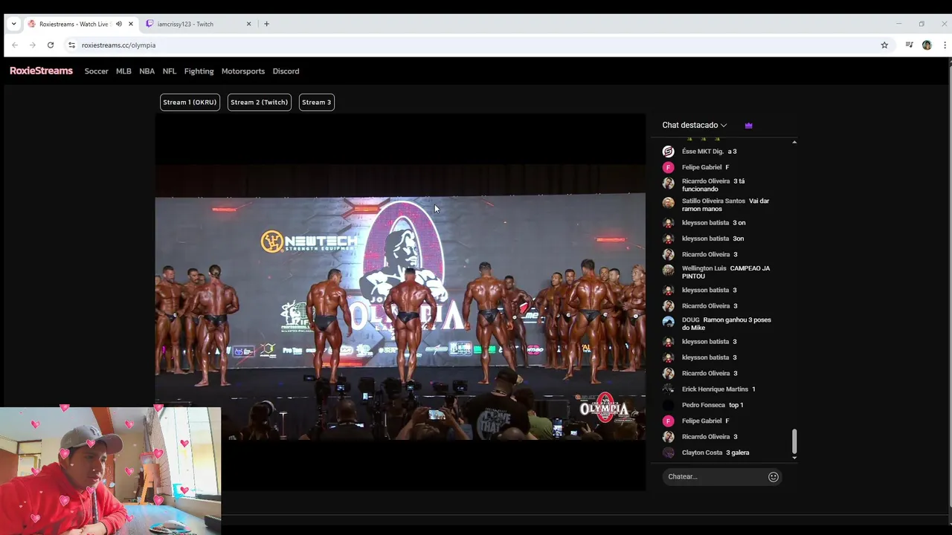Open the tab search dropdown arrow
Viewport: 952px width, 535px height.
tap(13, 24)
